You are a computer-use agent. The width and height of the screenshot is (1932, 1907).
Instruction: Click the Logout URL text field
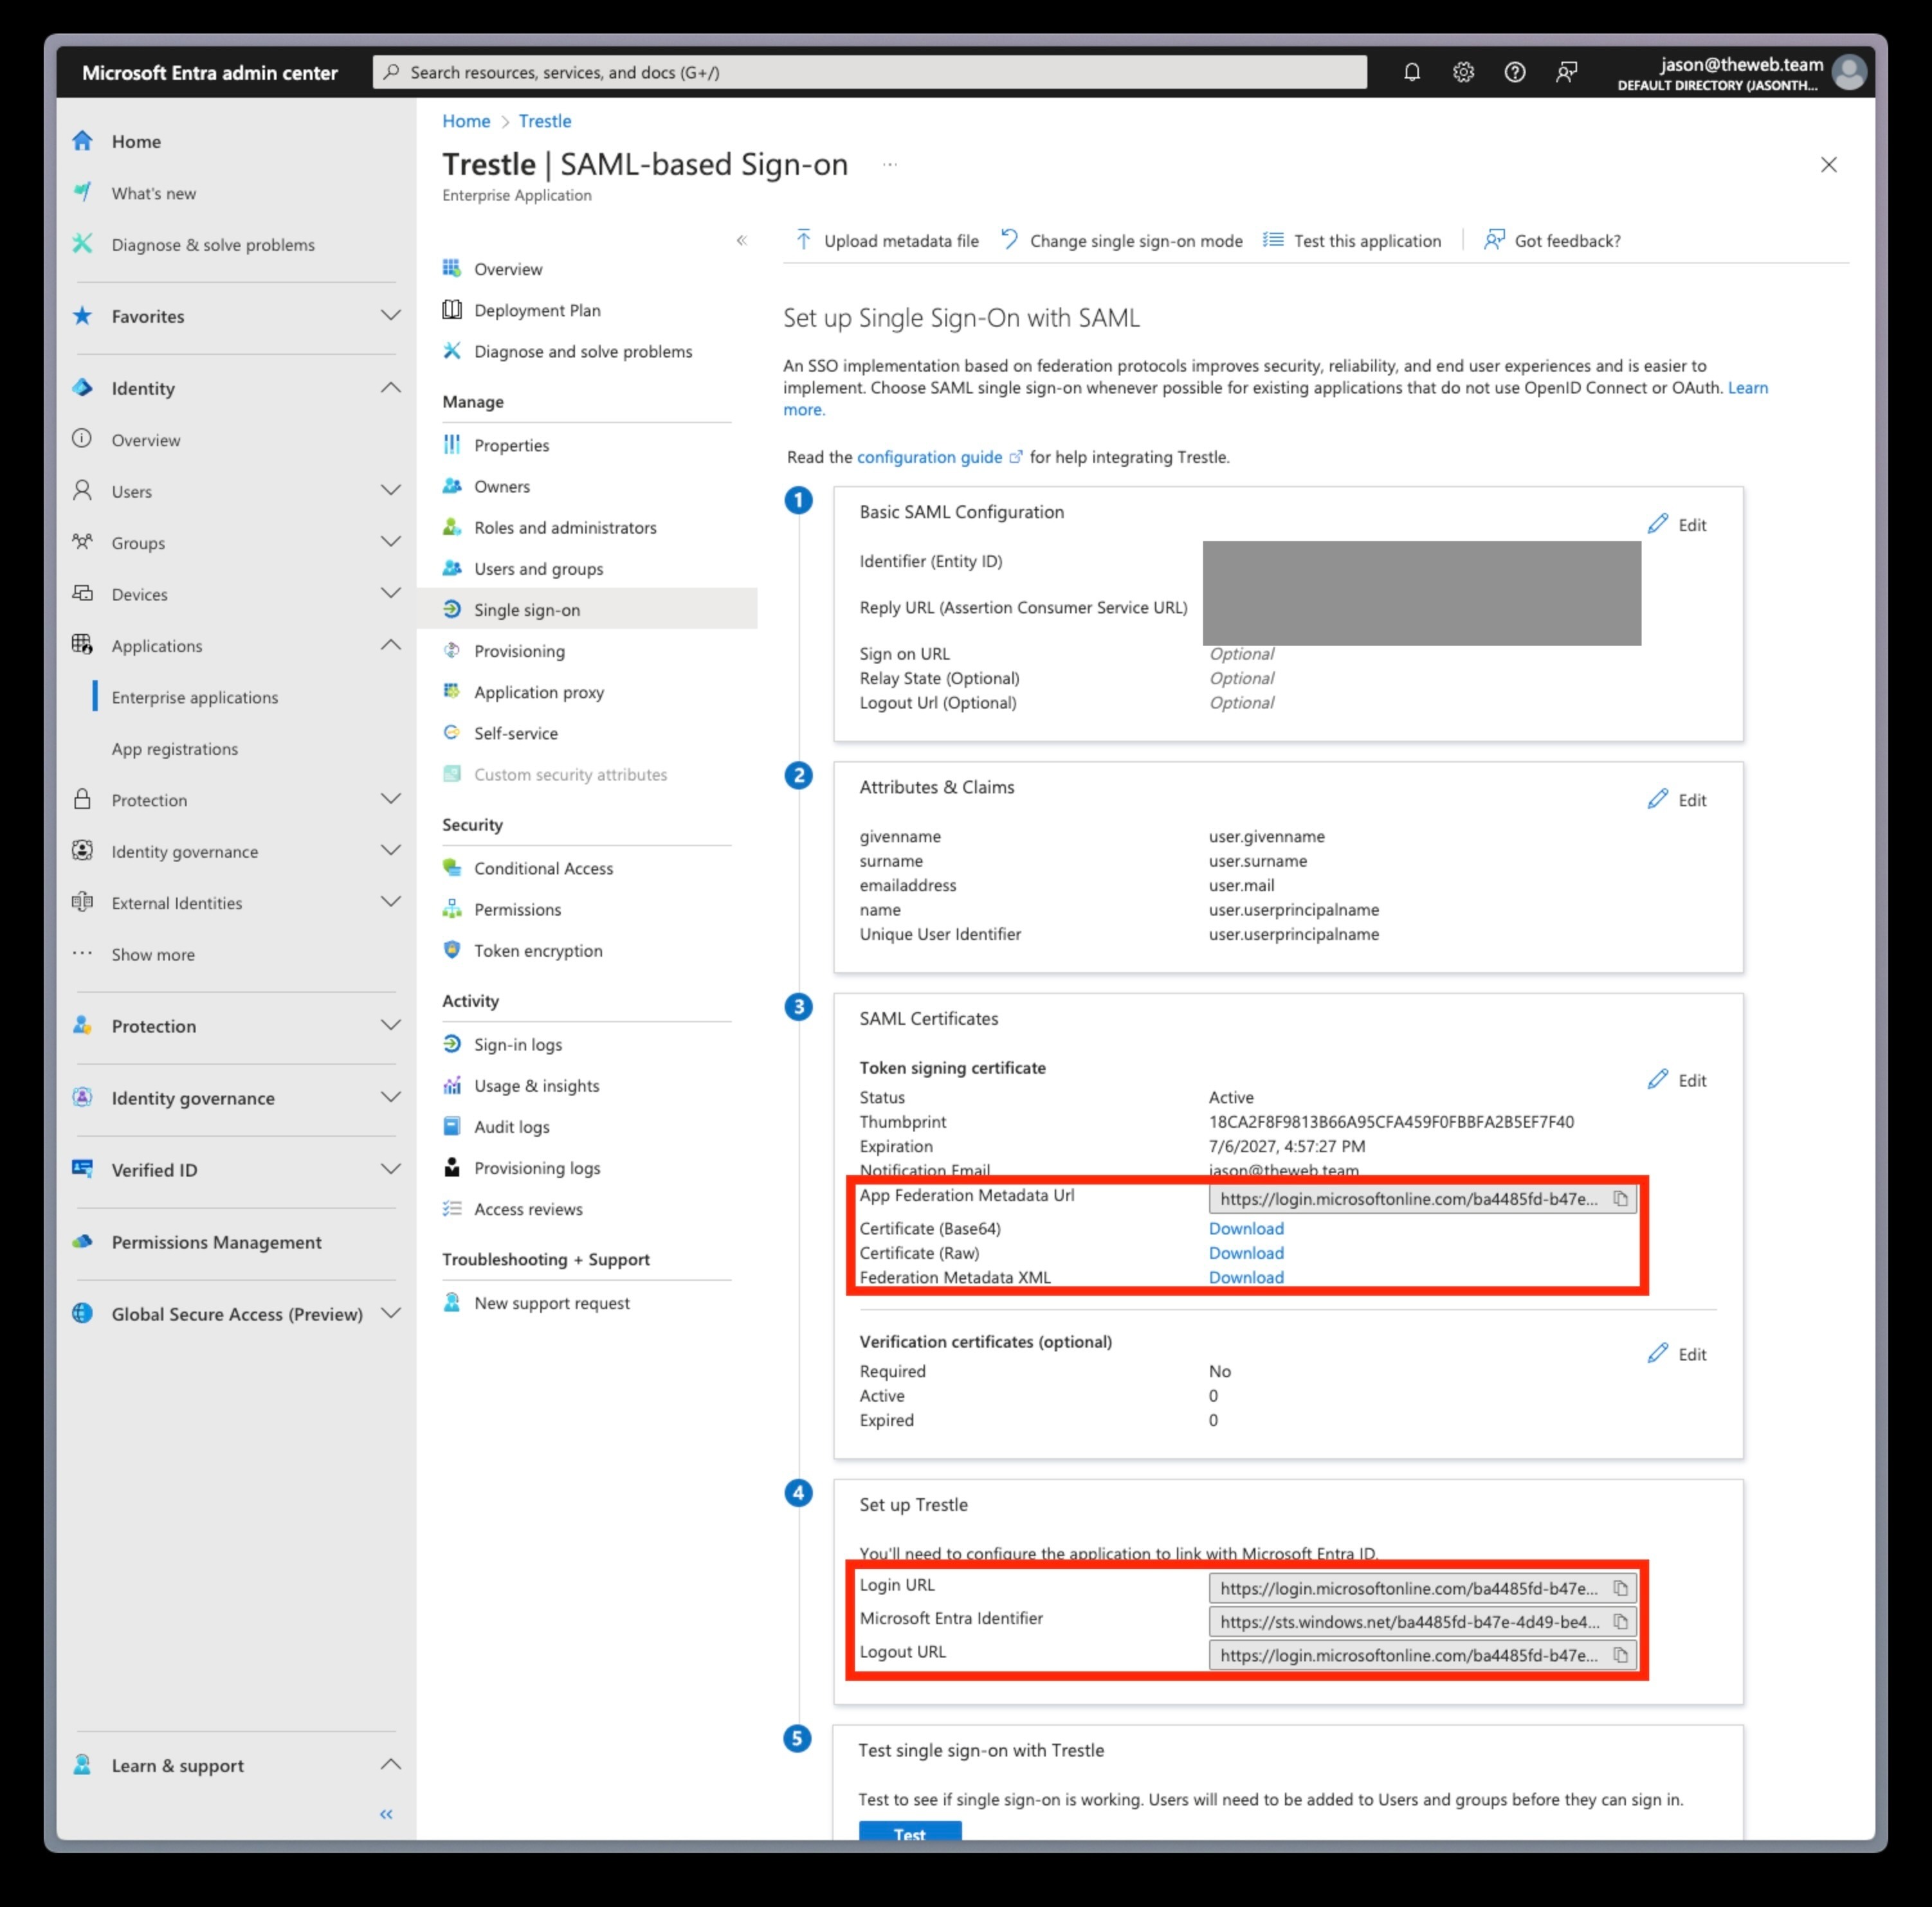pyautogui.click(x=1408, y=1655)
